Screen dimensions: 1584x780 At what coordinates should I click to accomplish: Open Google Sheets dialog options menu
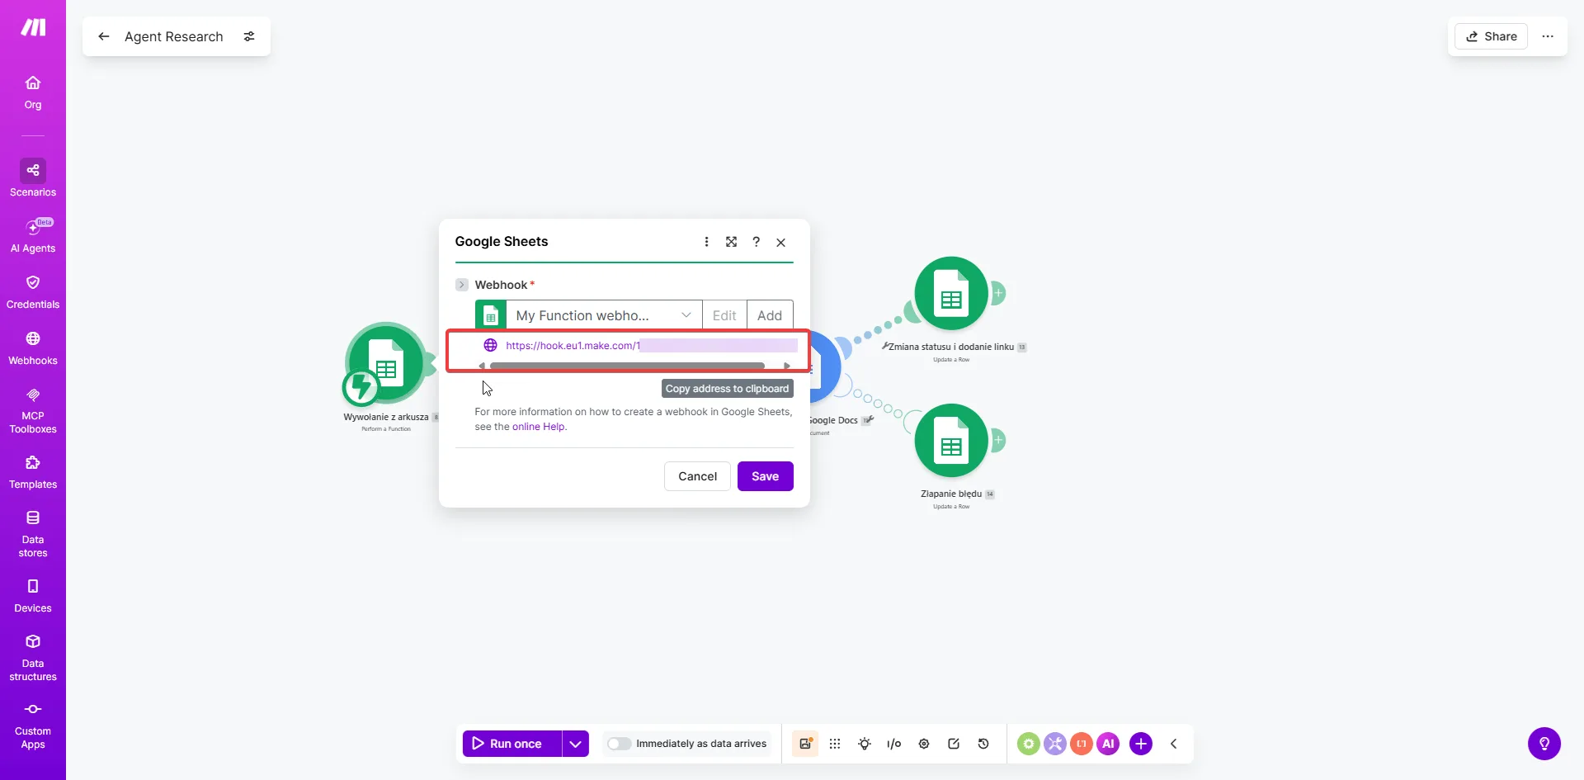(x=706, y=242)
